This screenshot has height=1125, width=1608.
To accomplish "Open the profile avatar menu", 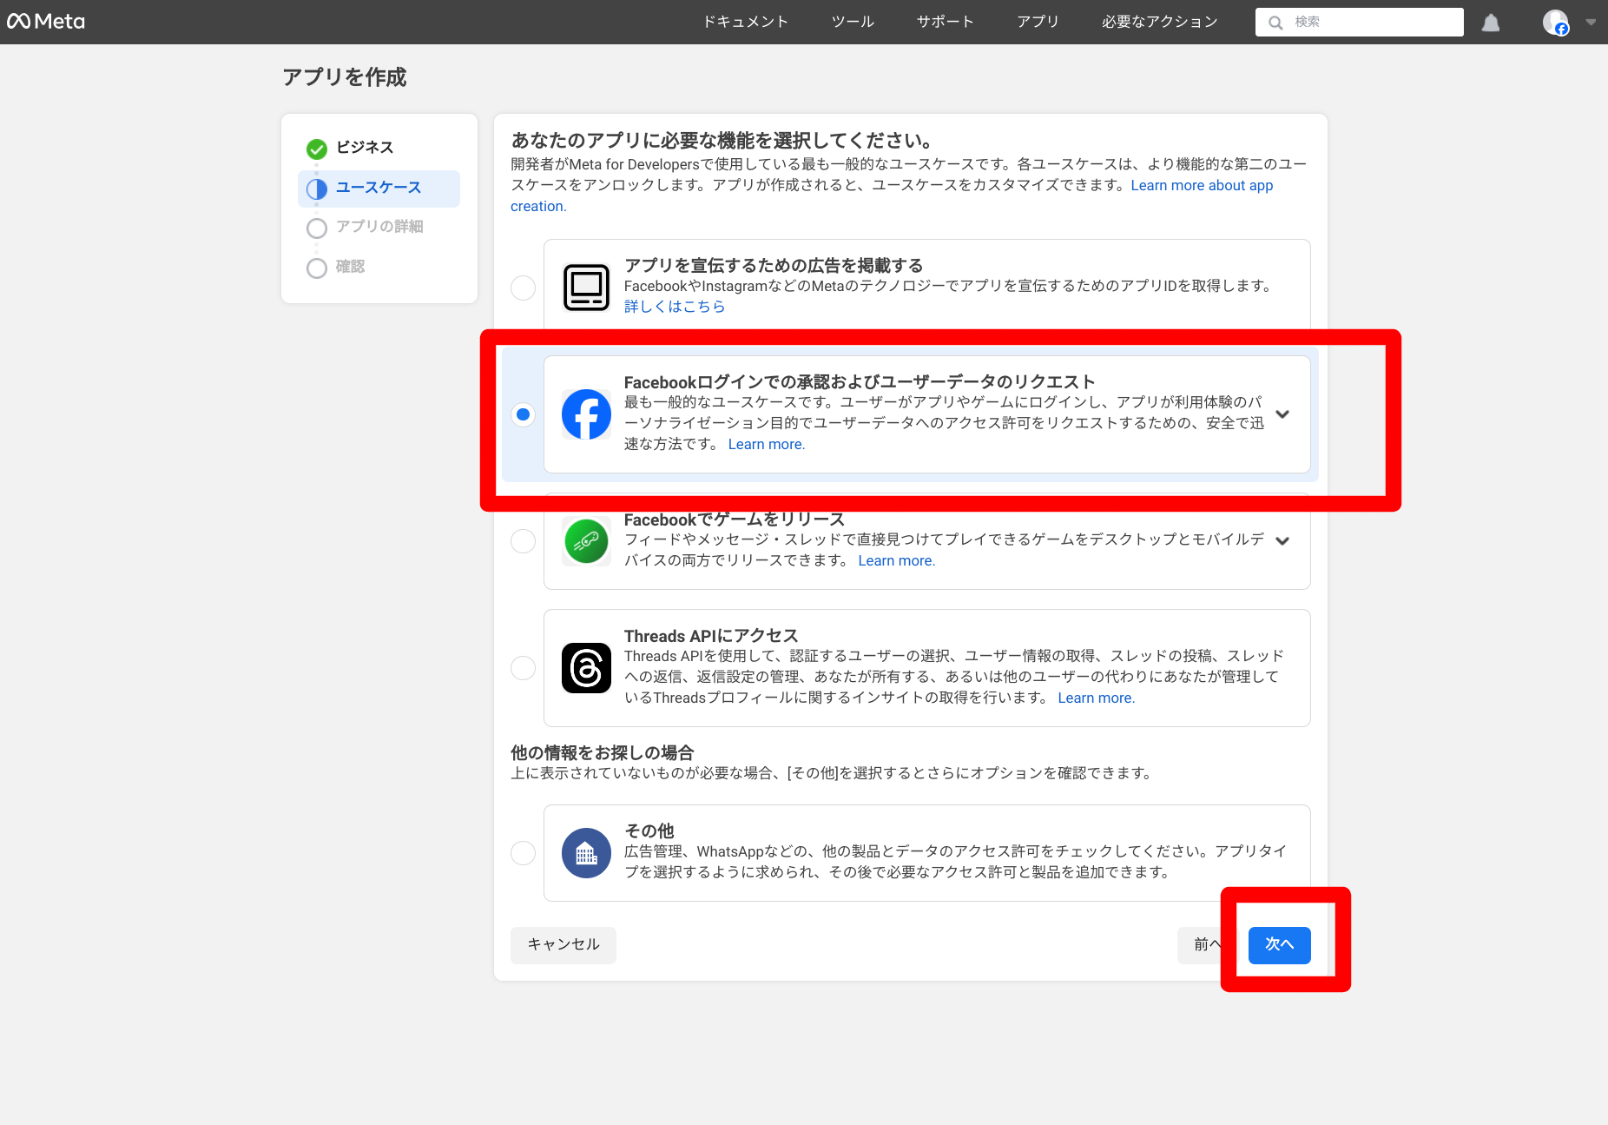I will [1555, 23].
